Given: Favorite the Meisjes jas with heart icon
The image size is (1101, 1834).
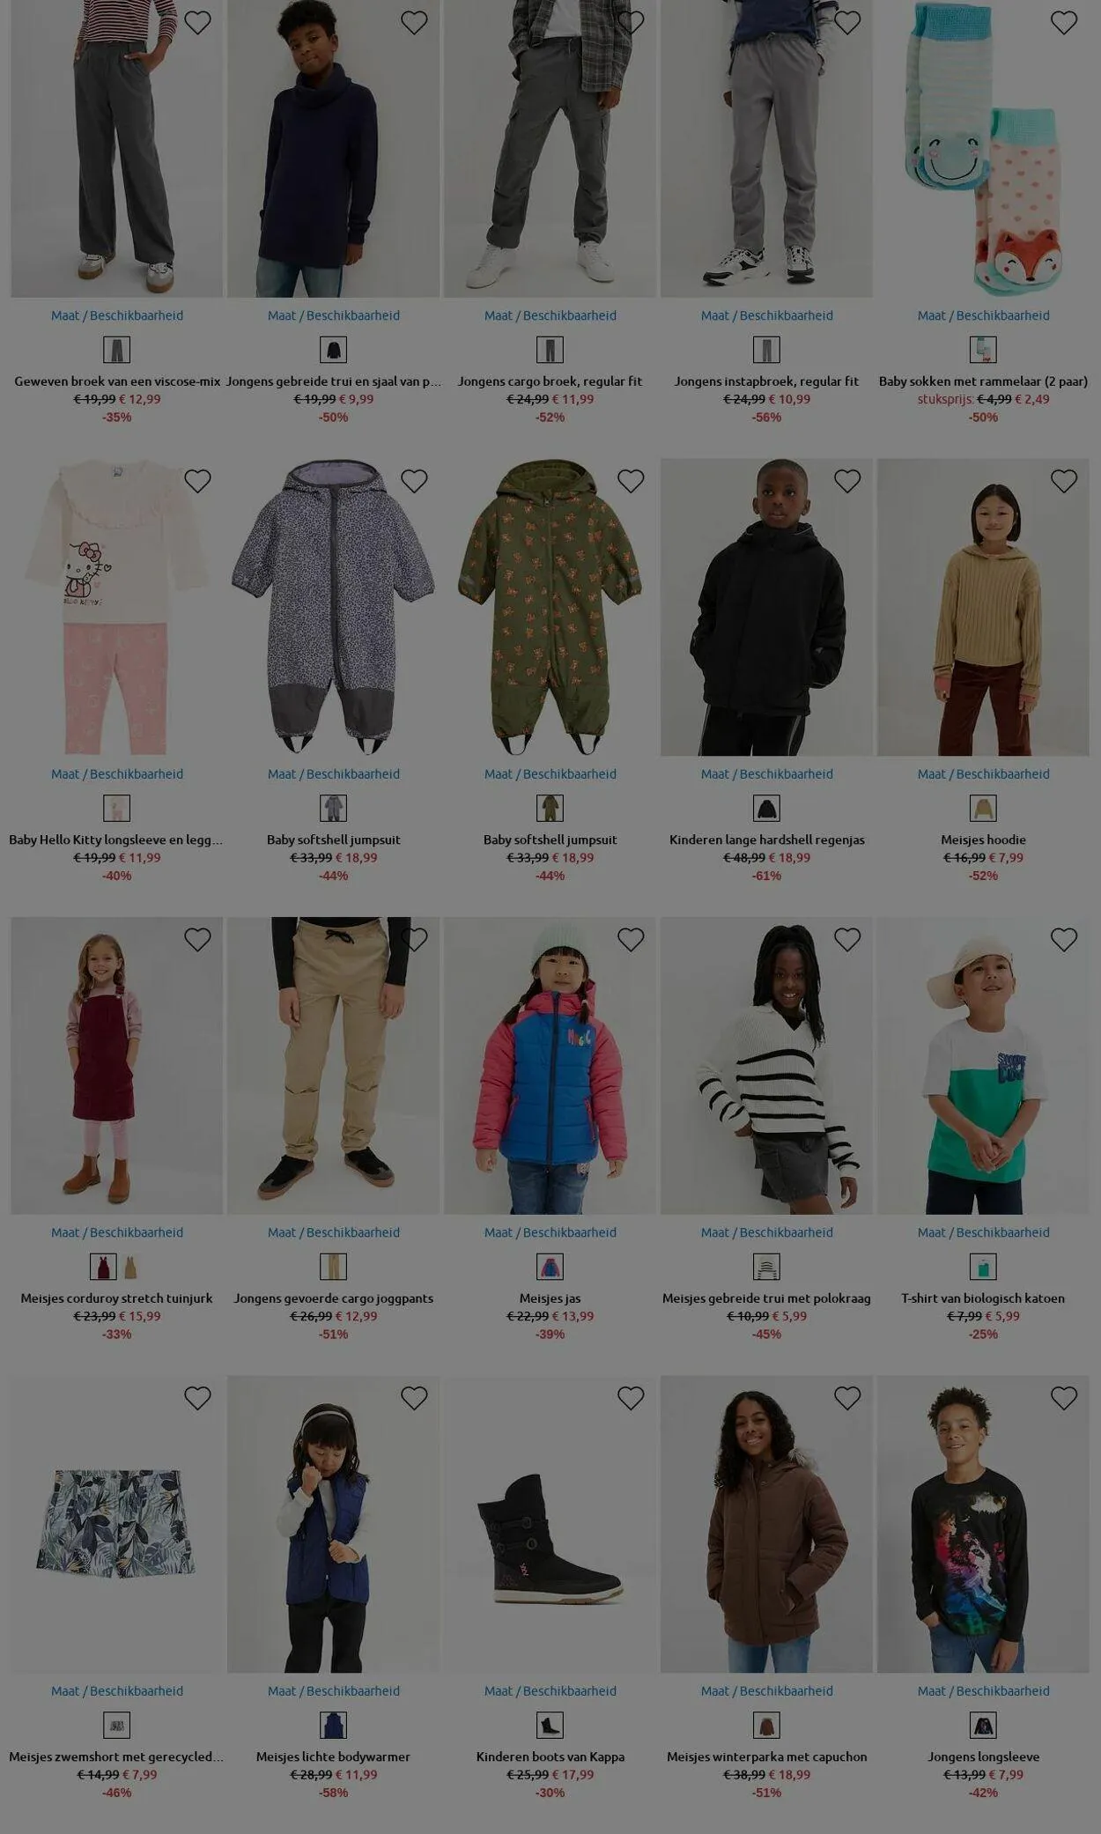Looking at the screenshot, I should pos(630,940).
